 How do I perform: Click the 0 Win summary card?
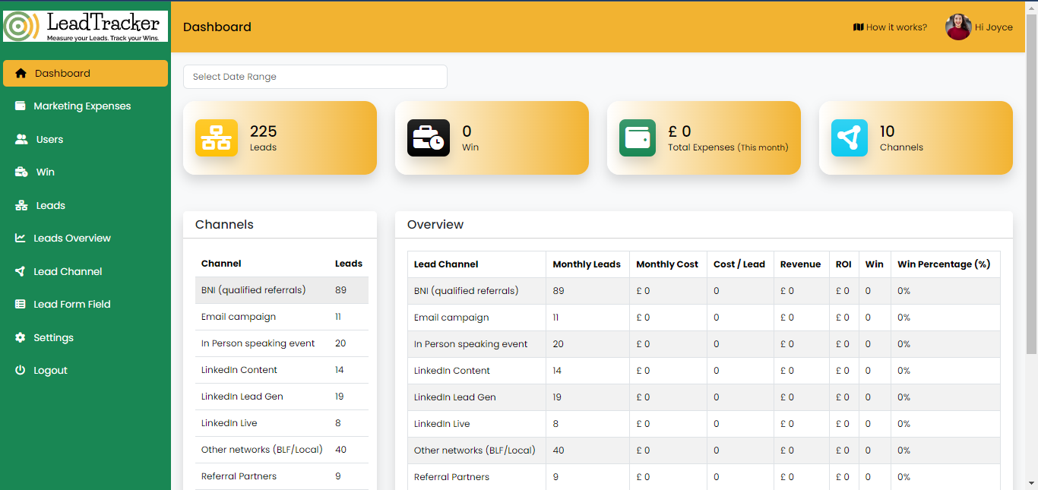point(492,138)
